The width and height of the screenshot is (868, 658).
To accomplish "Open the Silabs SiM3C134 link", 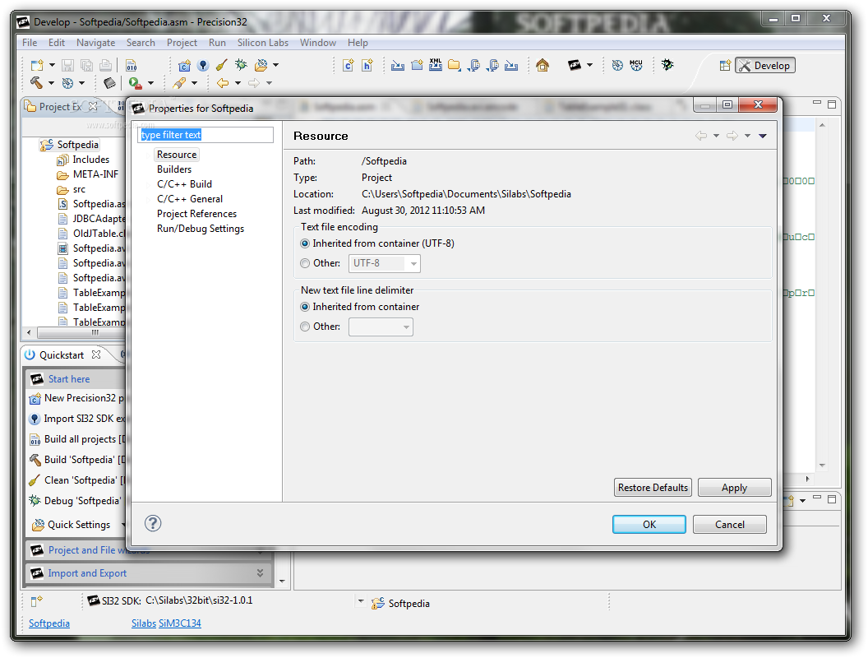I will (166, 623).
